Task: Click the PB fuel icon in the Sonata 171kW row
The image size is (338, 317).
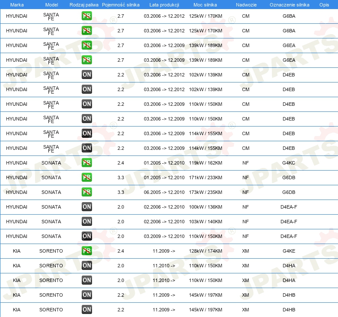Action: coord(86,177)
